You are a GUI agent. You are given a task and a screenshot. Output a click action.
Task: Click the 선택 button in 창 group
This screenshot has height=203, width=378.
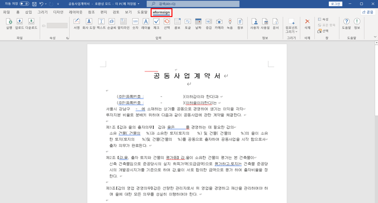[x=323, y=31]
